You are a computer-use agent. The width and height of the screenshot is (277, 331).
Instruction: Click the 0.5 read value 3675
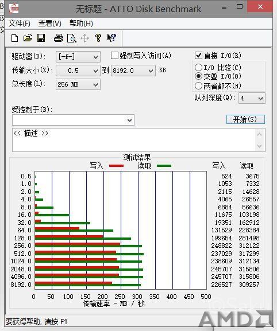(x=252, y=176)
